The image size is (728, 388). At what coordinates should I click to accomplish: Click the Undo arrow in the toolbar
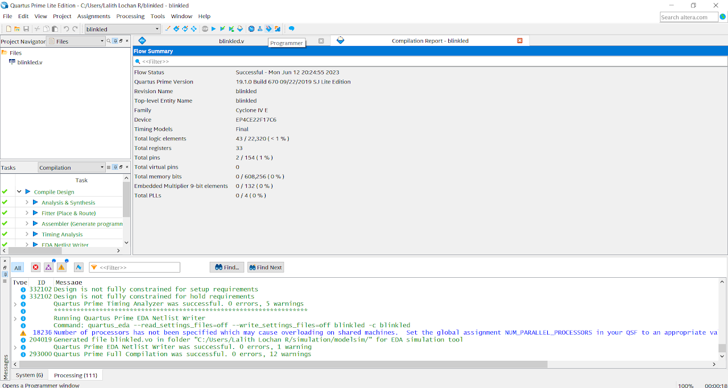click(x=66, y=29)
